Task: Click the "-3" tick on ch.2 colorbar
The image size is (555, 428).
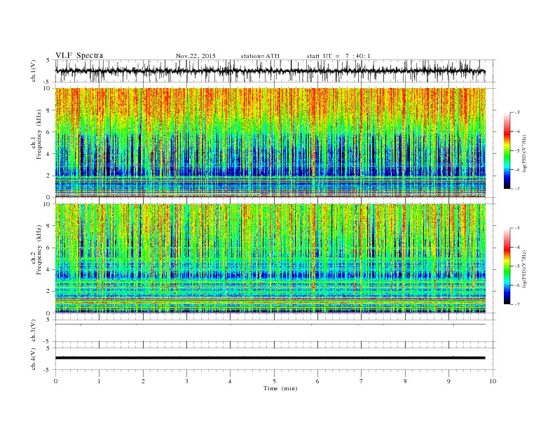Action: (x=517, y=228)
